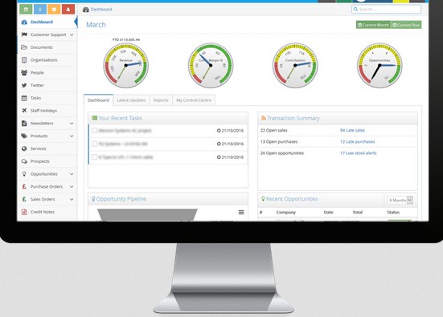Image resolution: width=443 pixels, height=317 pixels.
Task: Click the Customer Support flag icon
Action: [24, 35]
